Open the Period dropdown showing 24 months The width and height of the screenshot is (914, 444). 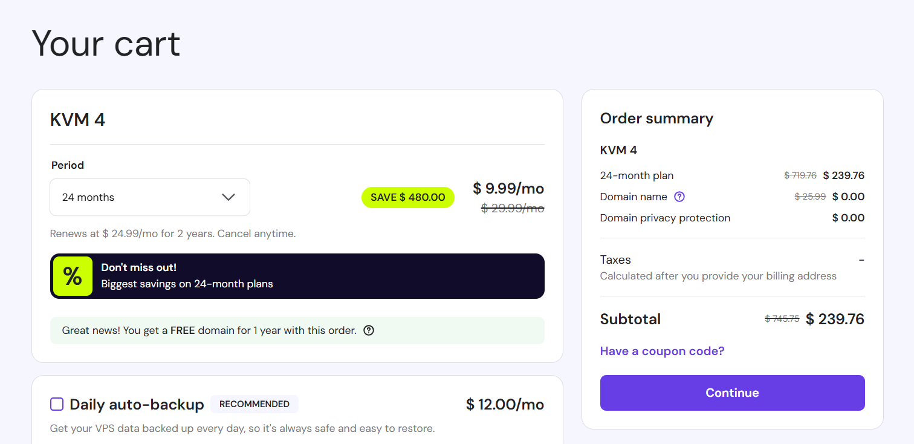click(x=149, y=197)
